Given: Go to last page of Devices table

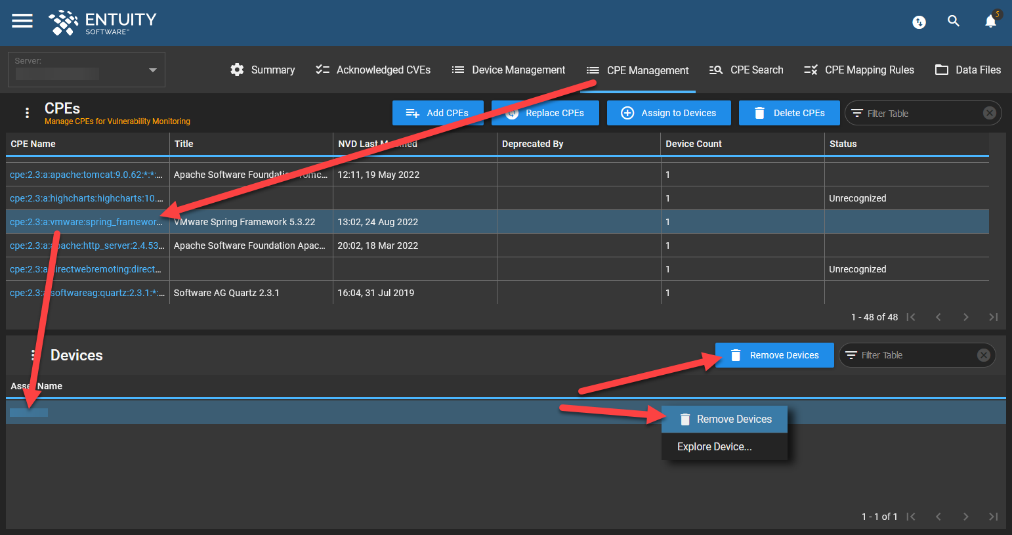Looking at the screenshot, I should point(994,517).
